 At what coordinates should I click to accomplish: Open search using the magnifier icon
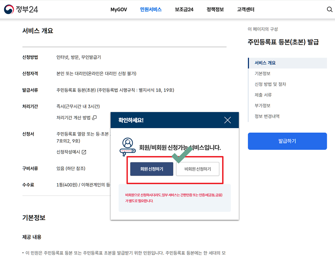pos(330,9)
